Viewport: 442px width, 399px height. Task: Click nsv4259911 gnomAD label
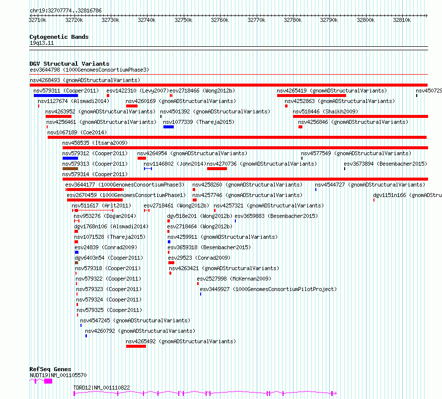222,237
